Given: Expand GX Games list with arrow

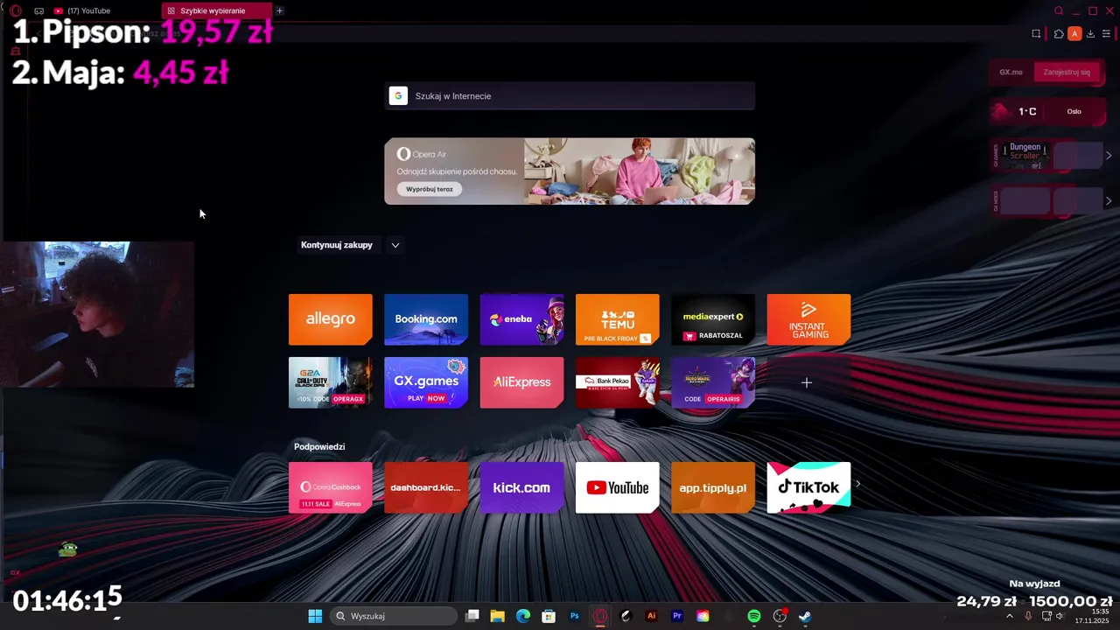Looking at the screenshot, I should pyautogui.click(x=1109, y=155).
